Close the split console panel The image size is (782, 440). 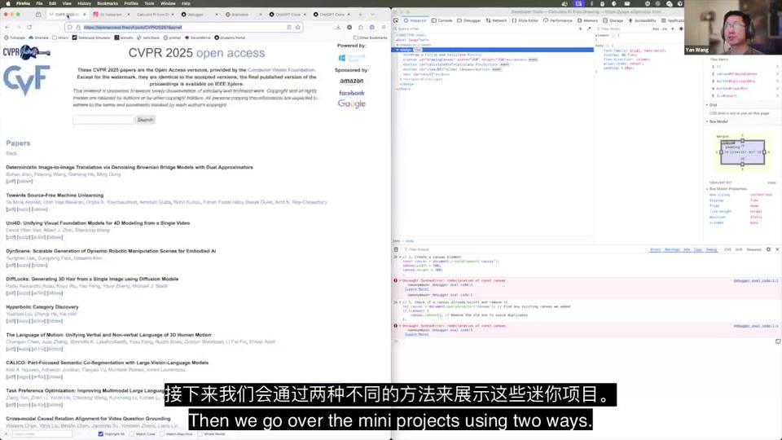tap(777, 249)
